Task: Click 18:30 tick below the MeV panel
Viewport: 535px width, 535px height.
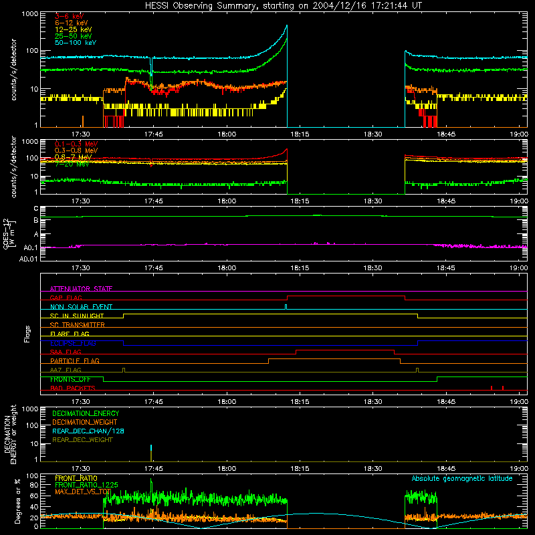Action: click(372, 201)
